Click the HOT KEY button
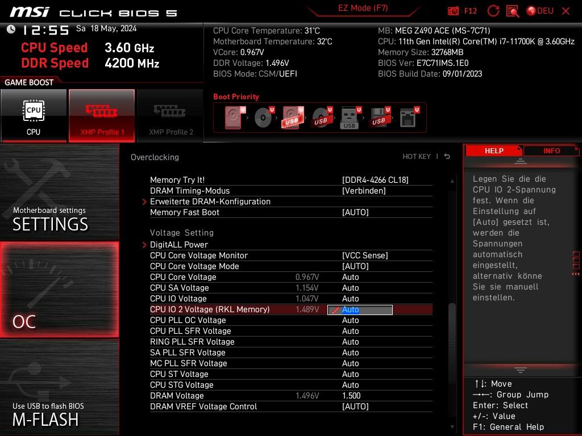Screen dimensions: 582x436 coord(417,157)
